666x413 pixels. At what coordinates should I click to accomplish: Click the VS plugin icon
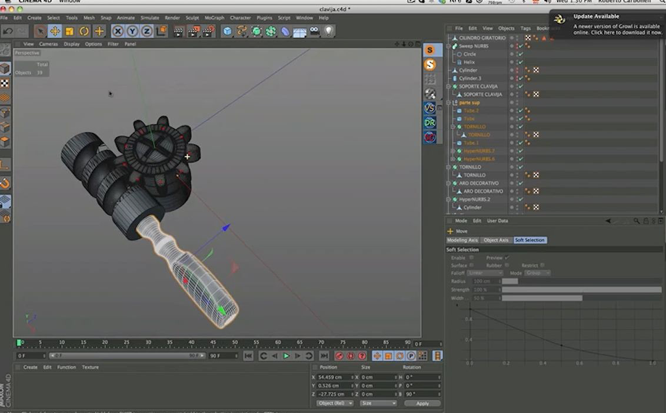click(430, 108)
